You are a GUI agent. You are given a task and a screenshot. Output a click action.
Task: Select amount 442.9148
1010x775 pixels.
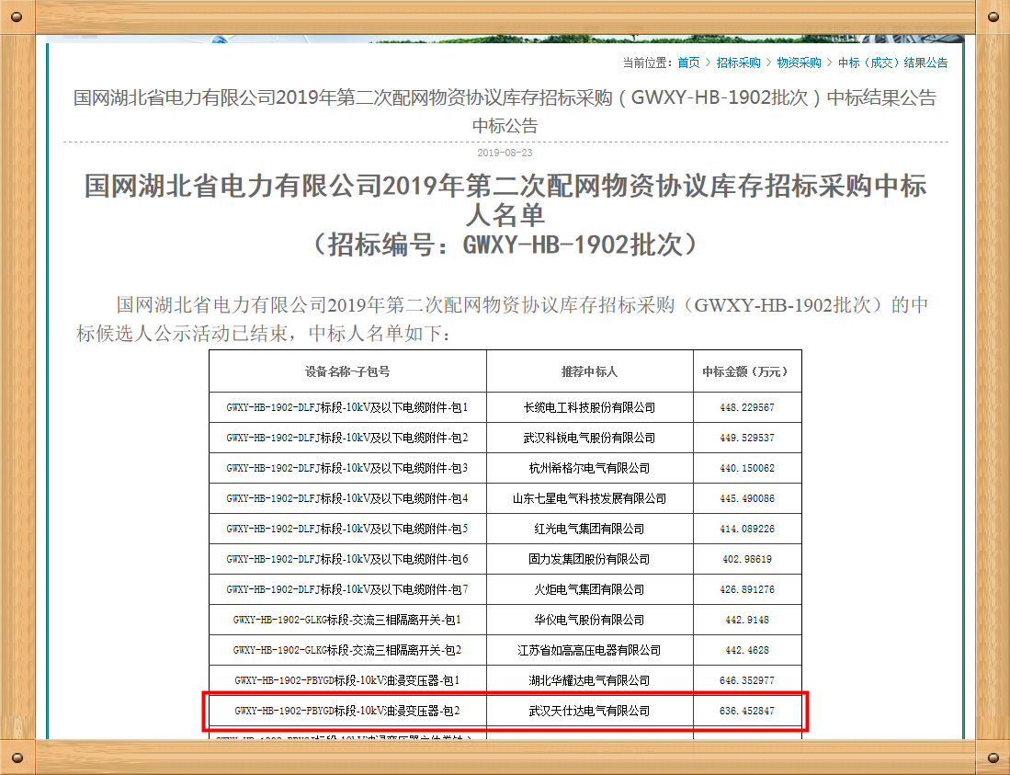point(747,620)
